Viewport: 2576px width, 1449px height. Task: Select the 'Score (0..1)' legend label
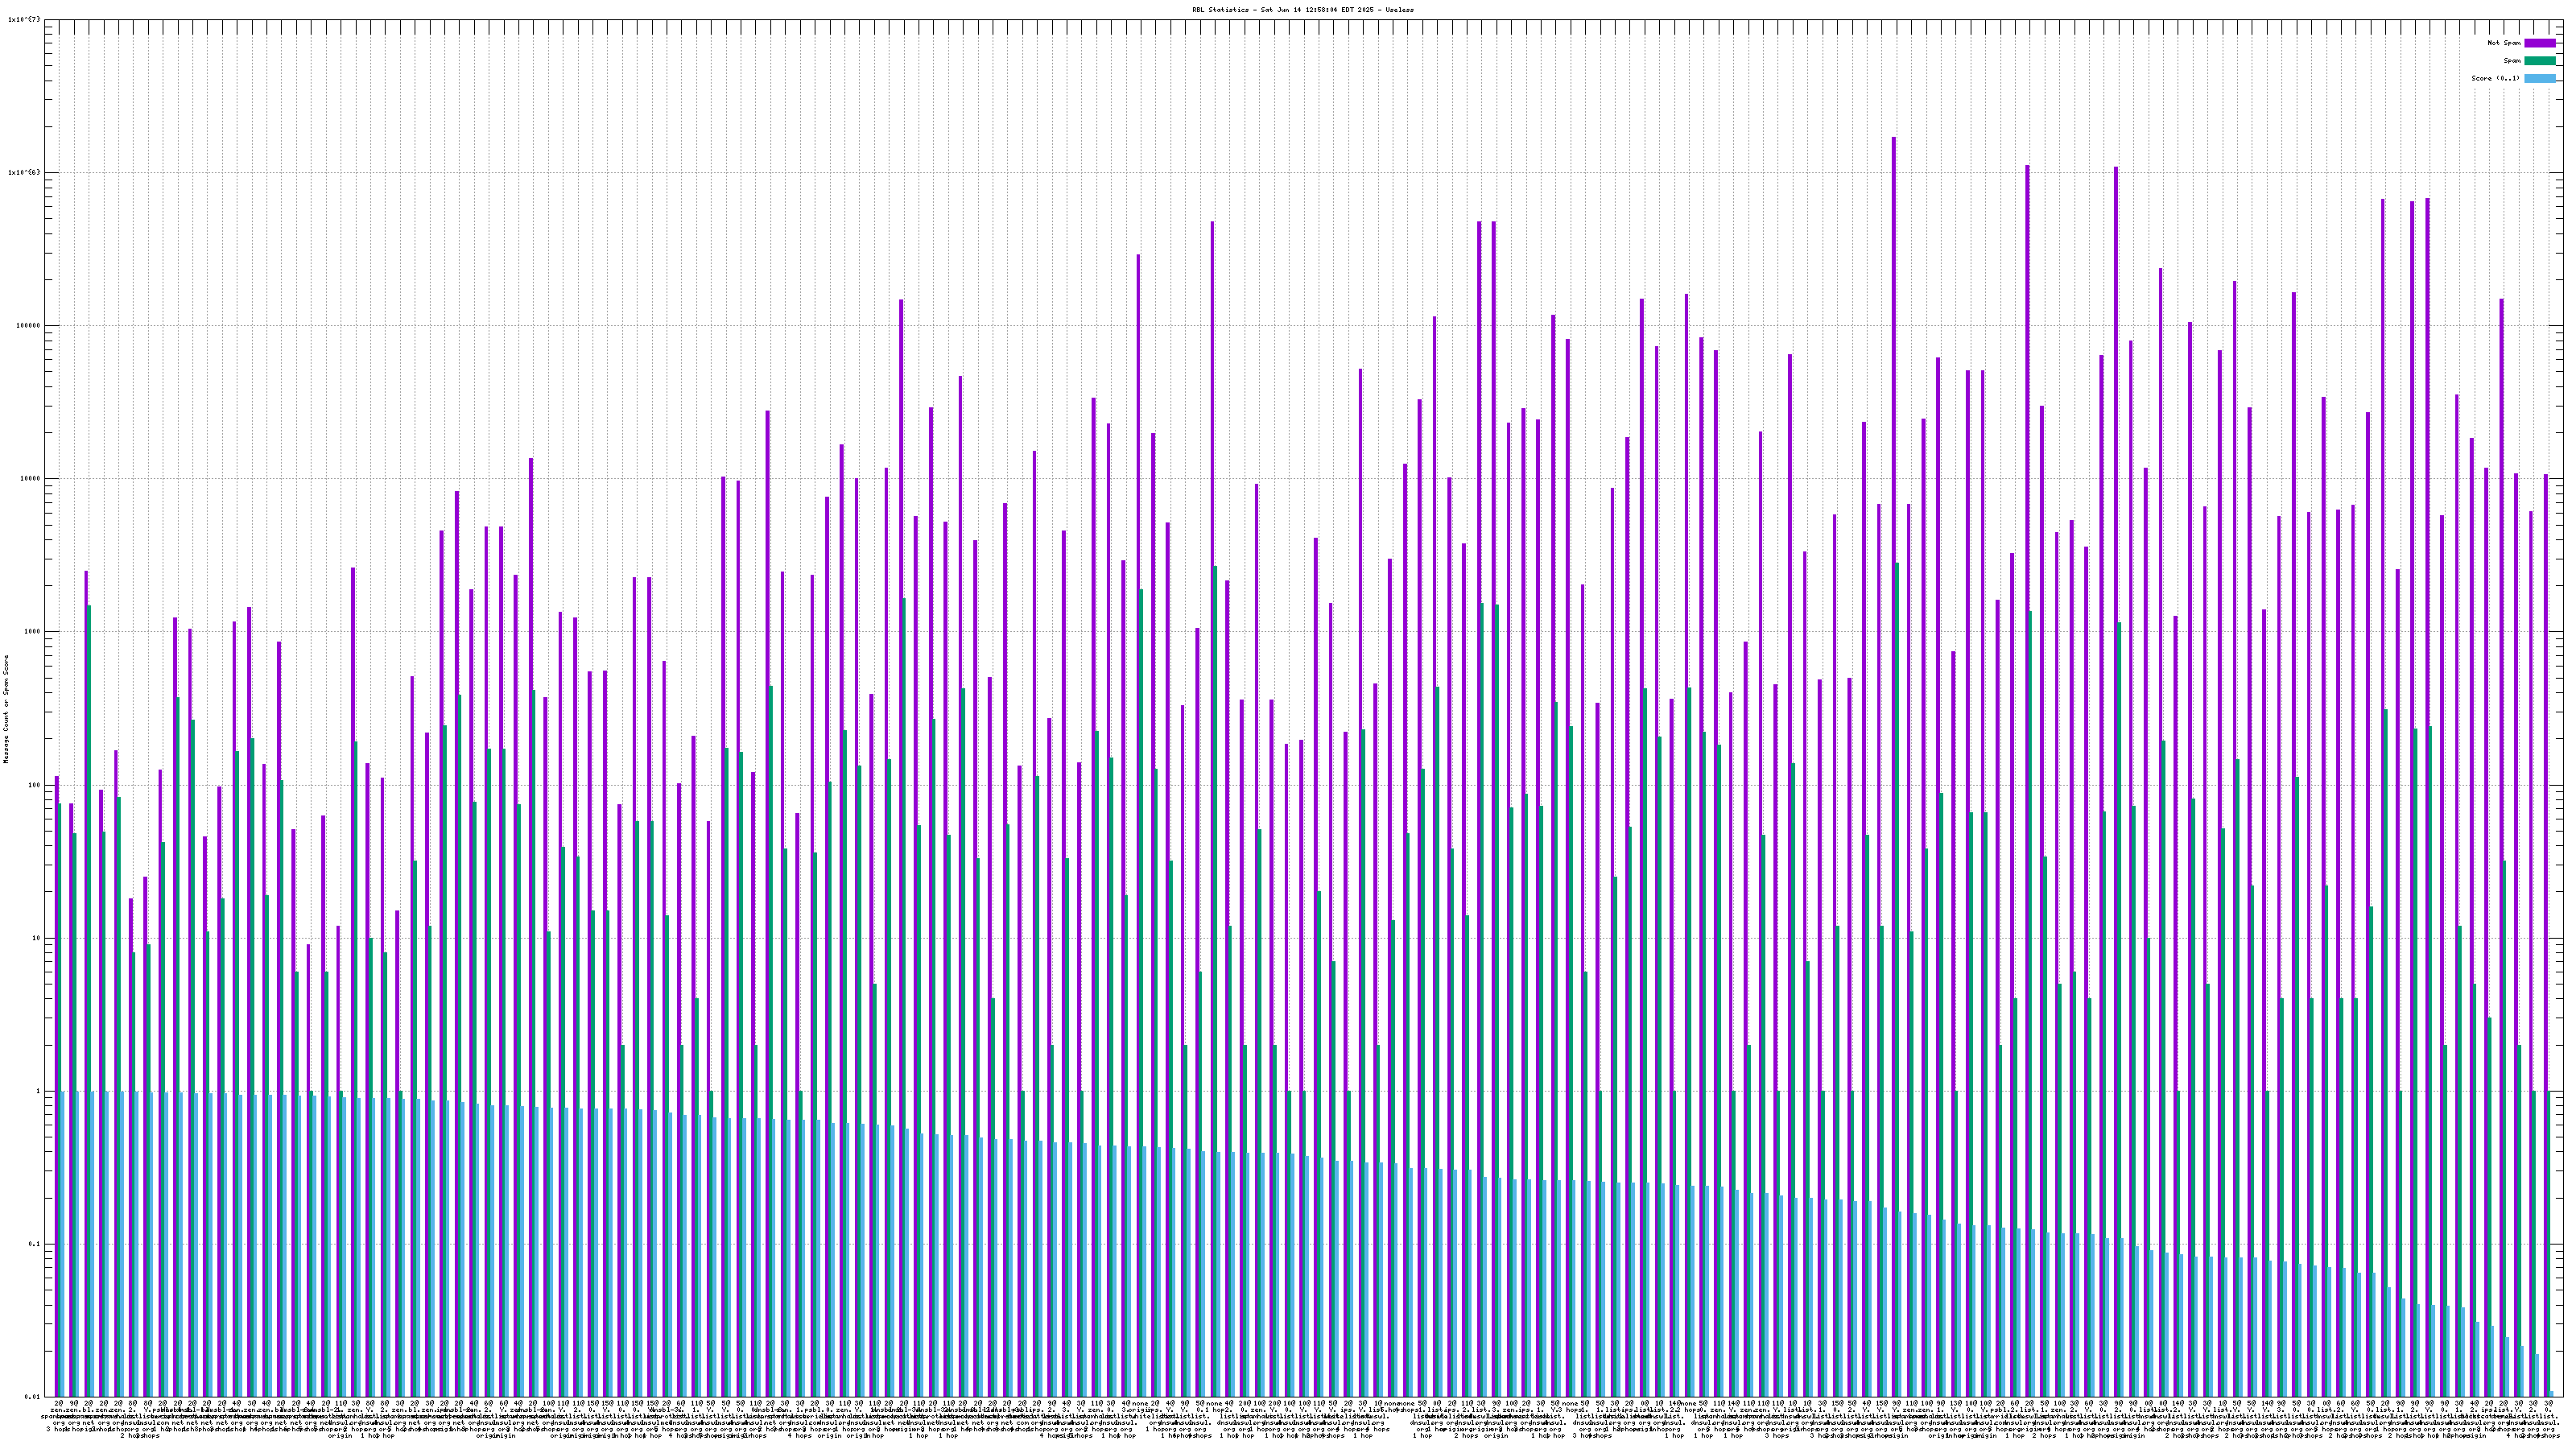tap(2495, 78)
